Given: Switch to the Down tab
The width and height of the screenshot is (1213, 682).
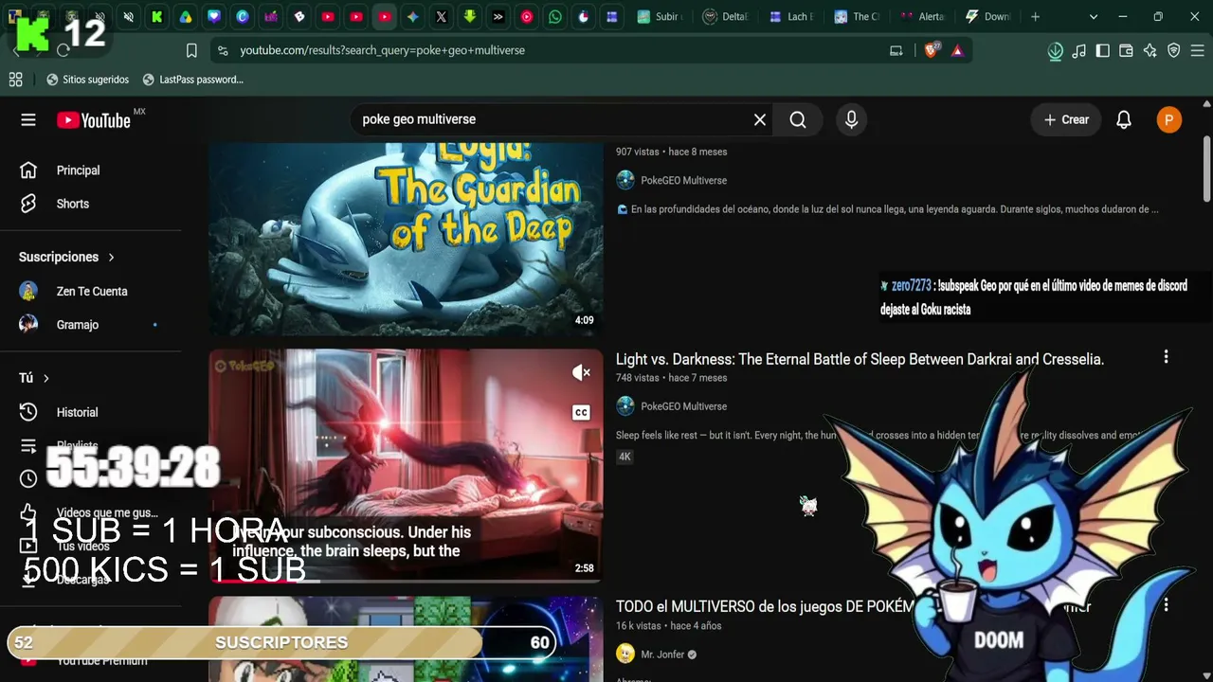Looking at the screenshot, I should (987, 16).
